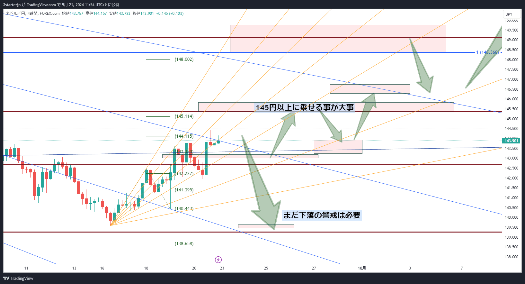
Task: Click price axis label 141.000
Action: 512,198
